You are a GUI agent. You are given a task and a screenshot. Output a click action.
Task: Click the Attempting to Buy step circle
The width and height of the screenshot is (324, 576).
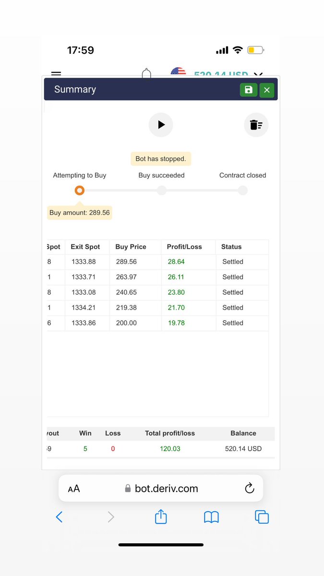click(x=80, y=191)
